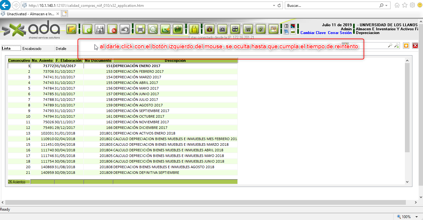Click the delete record icon with red X
This screenshot has height=220, width=423.
tap(112, 29)
